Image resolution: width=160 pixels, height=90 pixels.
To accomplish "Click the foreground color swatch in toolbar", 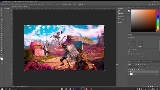I will 1,58.
